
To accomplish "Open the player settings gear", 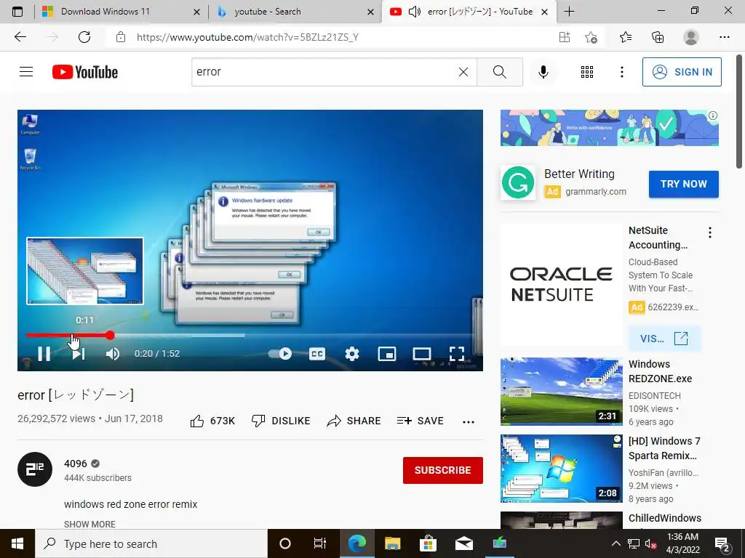I will (x=352, y=354).
